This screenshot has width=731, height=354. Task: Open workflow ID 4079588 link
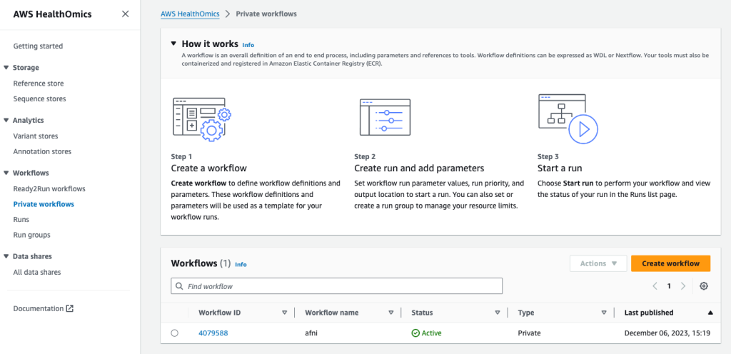coord(213,333)
